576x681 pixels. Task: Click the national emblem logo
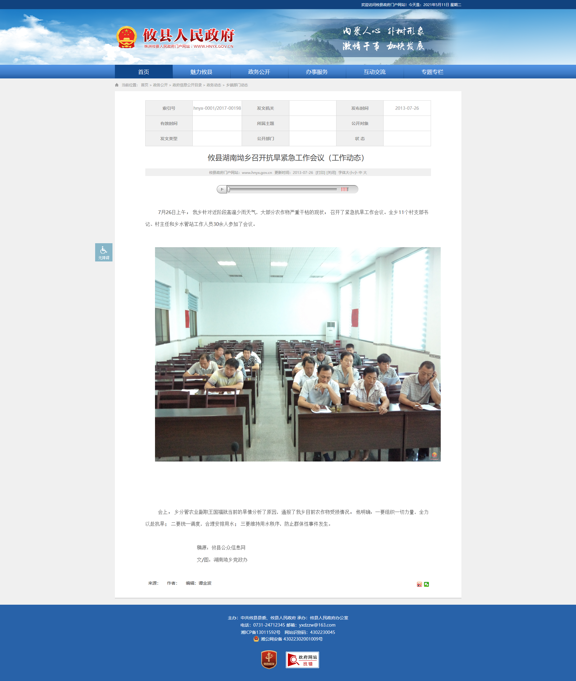(x=127, y=37)
